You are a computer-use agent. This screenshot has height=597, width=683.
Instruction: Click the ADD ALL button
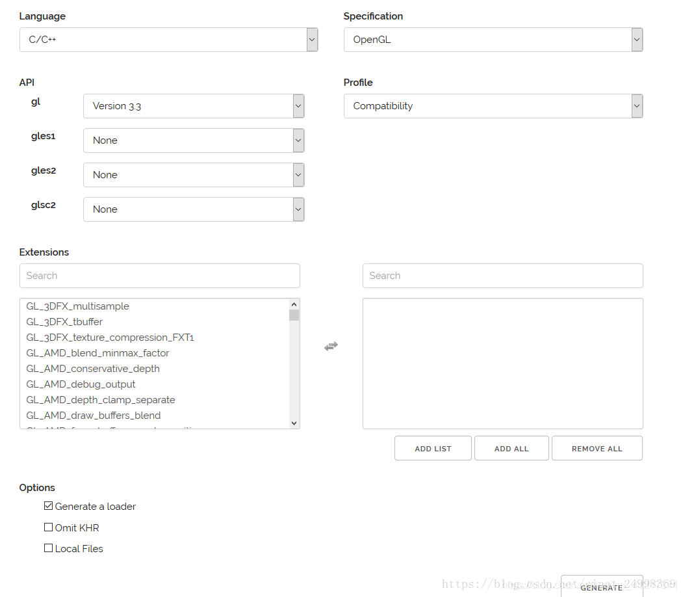pos(511,449)
